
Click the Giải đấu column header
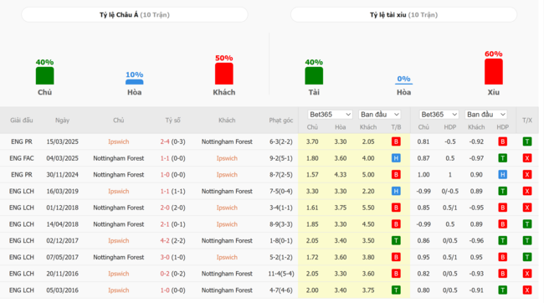point(22,120)
